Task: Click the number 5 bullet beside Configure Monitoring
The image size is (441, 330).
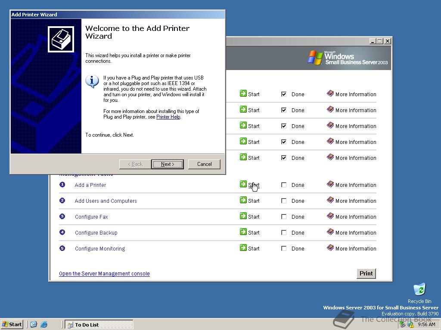Action: point(62,248)
